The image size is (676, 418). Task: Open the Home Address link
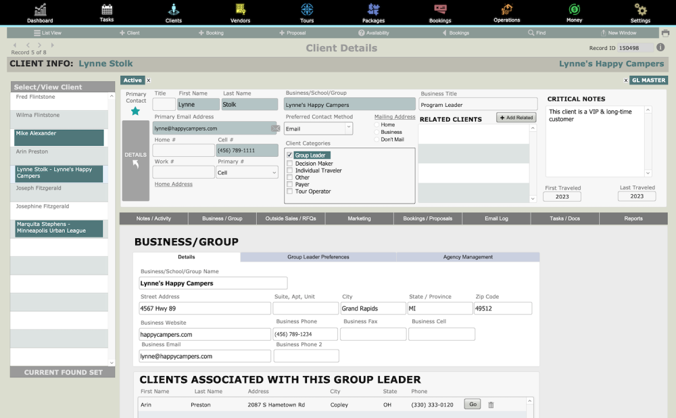click(x=173, y=184)
